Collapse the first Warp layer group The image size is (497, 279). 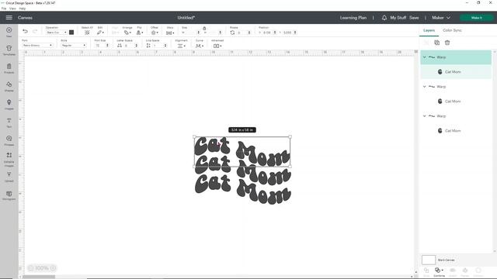[x=425, y=57]
